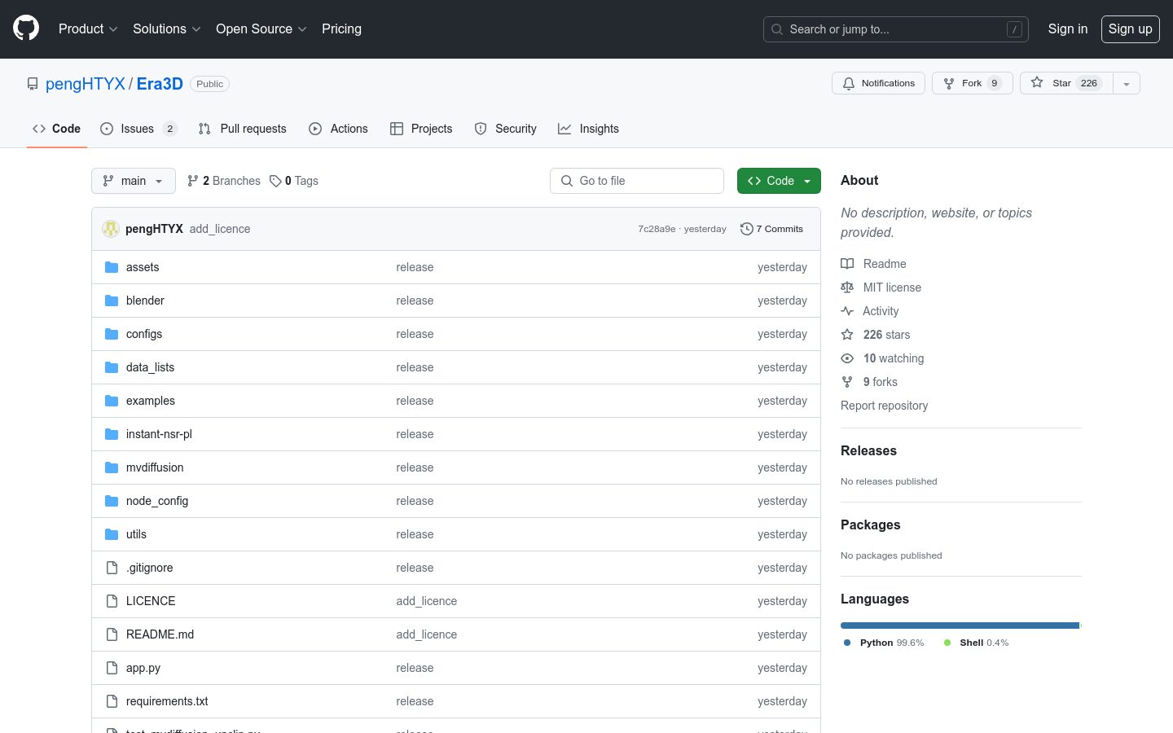Click the data_lists folder icon
Viewport: 1173px width, 733px height.
point(112,367)
